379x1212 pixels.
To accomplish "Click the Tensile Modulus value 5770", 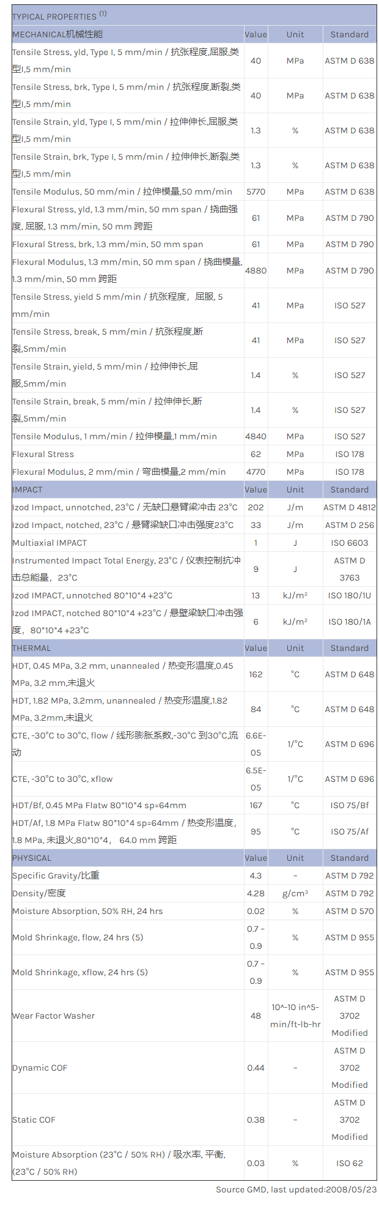I will tap(256, 191).
